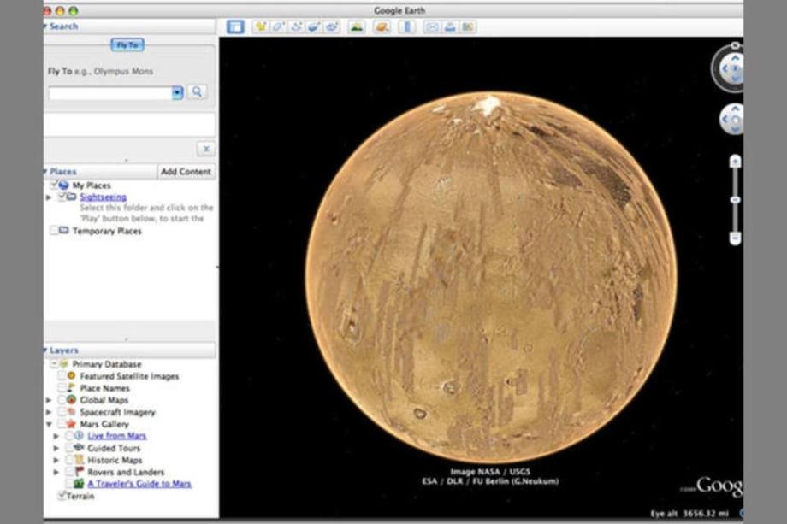The height and width of the screenshot is (524, 787).
Task: Enable the Place Names layer checkbox
Action: [x=62, y=388]
